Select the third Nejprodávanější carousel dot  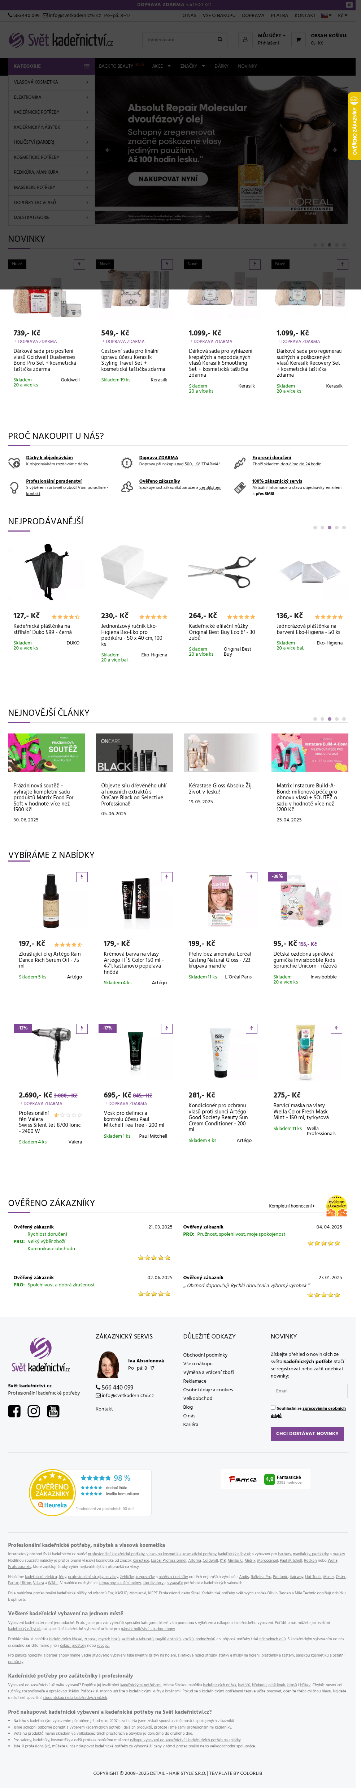click(x=329, y=528)
